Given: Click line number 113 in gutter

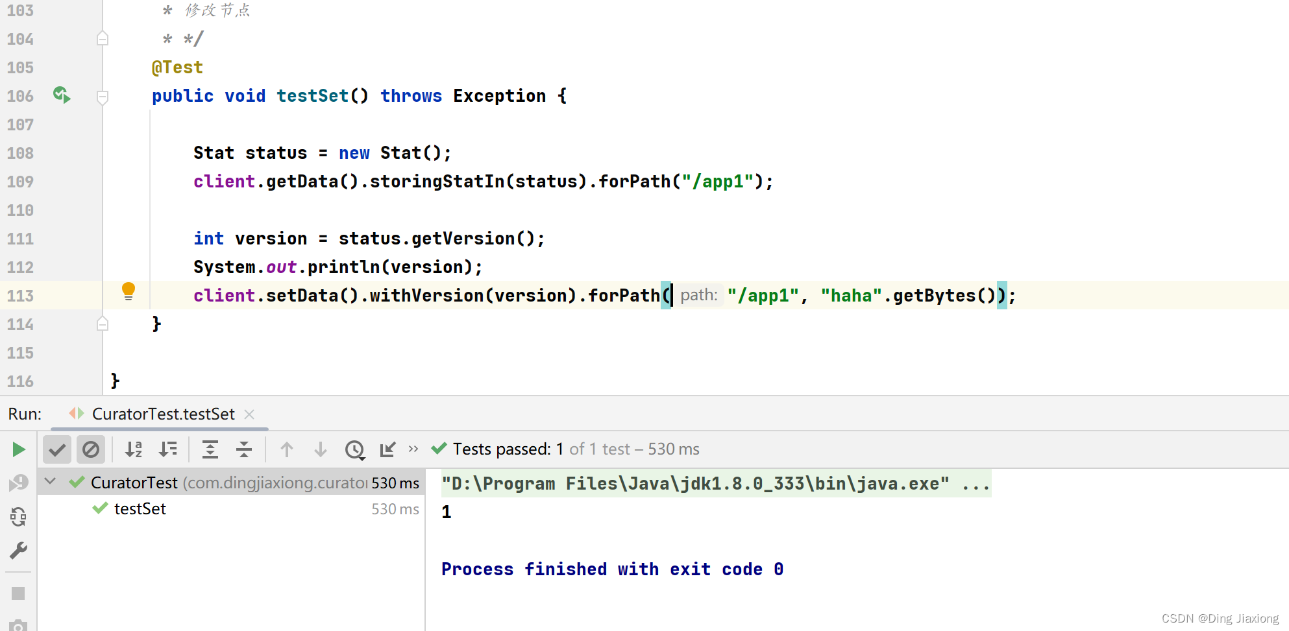Looking at the screenshot, I should pos(20,296).
